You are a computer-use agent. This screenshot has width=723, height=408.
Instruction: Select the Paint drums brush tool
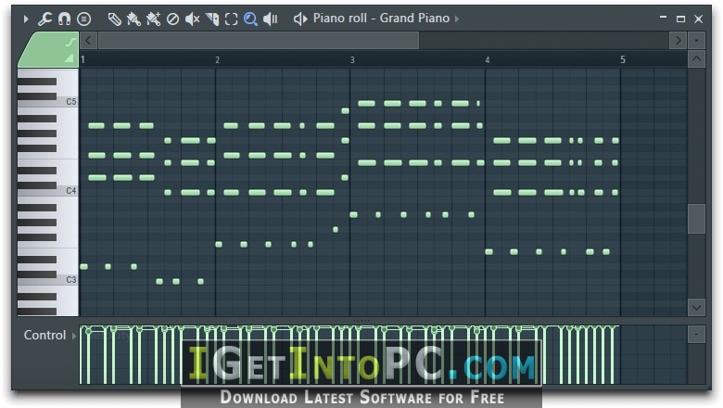153,19
